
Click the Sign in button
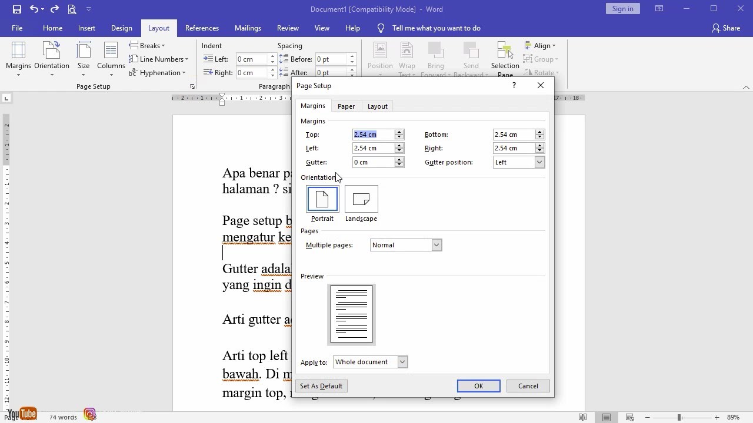(622, 9)
